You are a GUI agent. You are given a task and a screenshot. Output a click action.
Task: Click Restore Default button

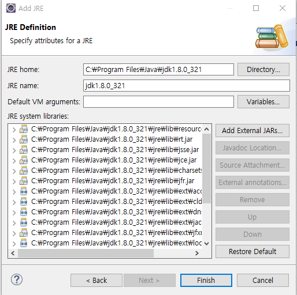pos(253,251)
